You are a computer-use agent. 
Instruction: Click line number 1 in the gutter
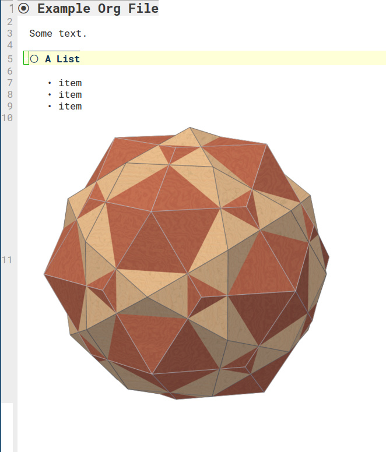point(10,9)
